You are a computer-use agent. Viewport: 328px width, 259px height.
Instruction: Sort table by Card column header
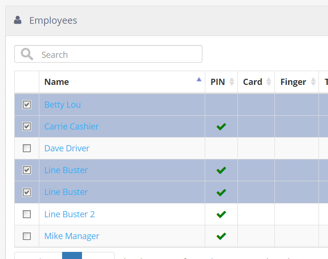[x=256, y=82]
